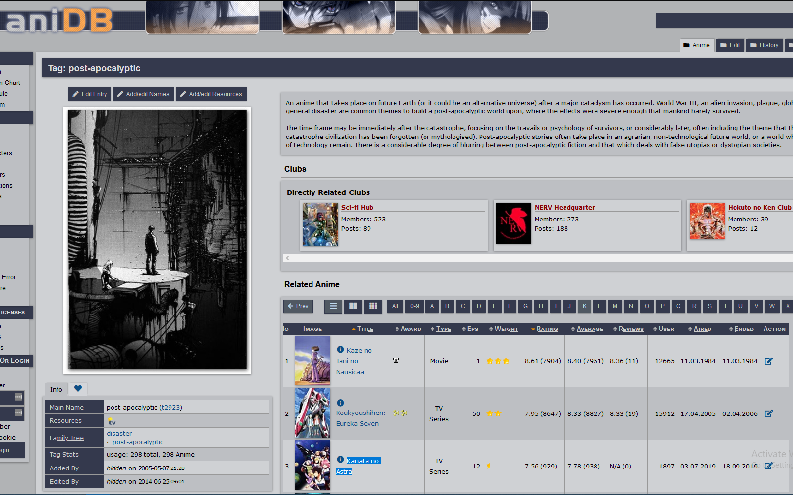Open the Hokuto no Ken Club link
The height and width of the screenshot is (495, 793).
(760, 207)
